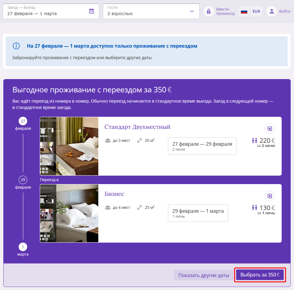Click the heading Выгодное проживание с переездом за 350 €
The height and width of the screenshot is (290, 294).
[x=92, y=90]
